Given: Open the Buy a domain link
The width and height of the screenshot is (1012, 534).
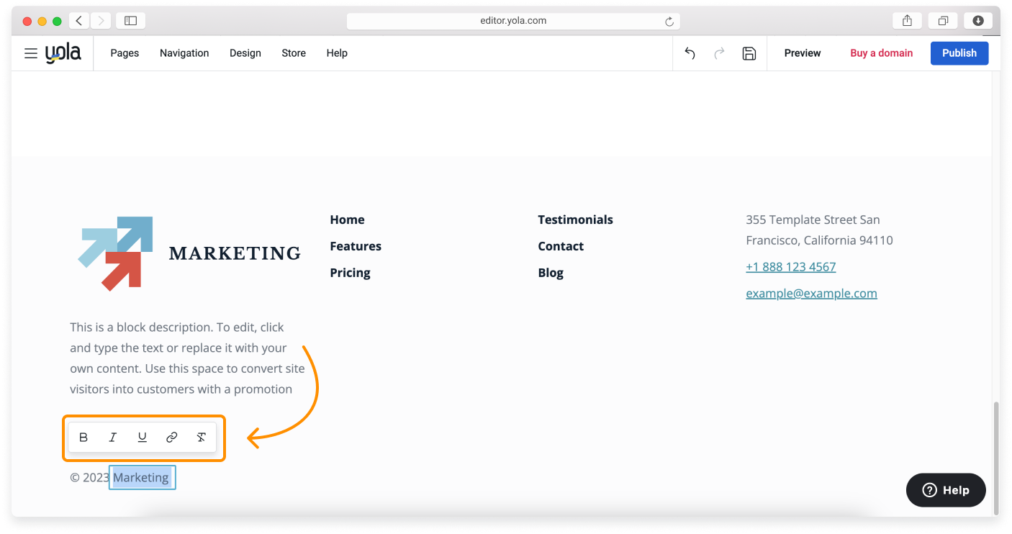Looking at the screenshot, I should pos(881,53).
